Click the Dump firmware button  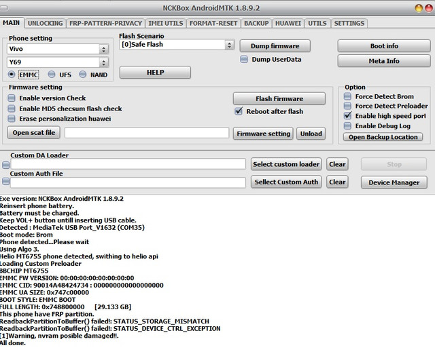point(275,45)
